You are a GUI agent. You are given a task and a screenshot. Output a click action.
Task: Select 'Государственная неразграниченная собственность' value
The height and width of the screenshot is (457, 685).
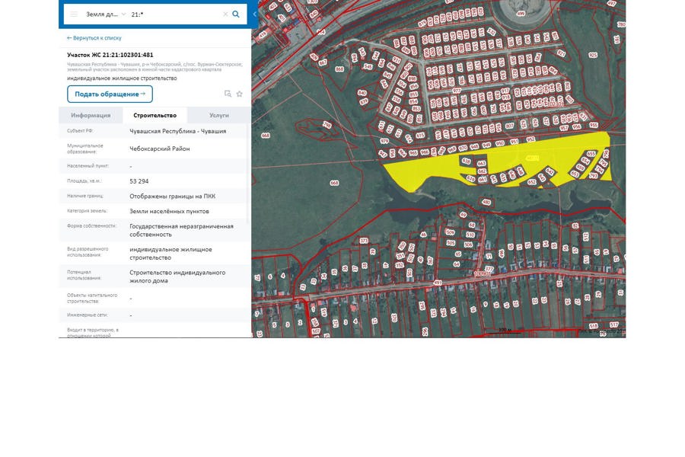pyautogui.click(x=181, y=231)
